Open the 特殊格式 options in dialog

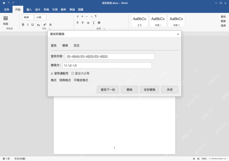[x=65, y=80]
